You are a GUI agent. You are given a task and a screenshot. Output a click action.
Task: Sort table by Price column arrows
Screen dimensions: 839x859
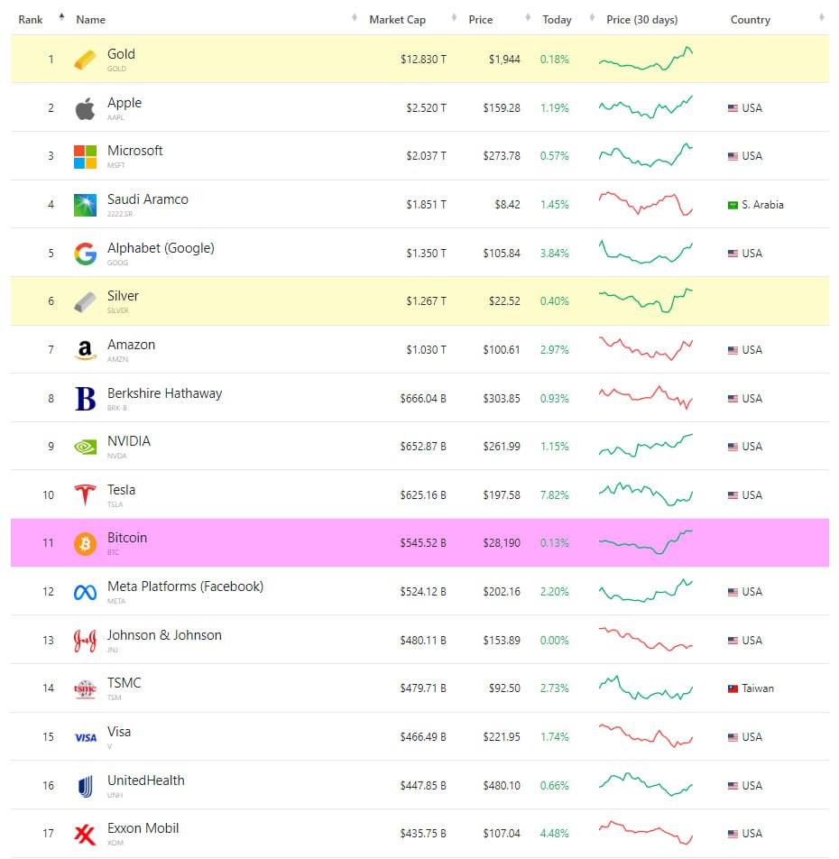pyautogui.click(x=528, y=17)
